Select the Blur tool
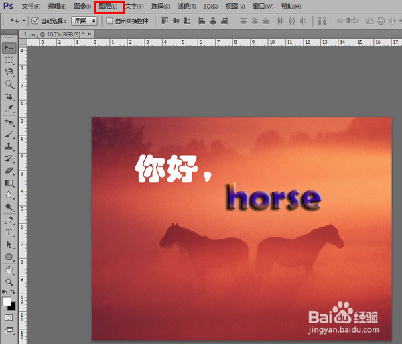 [9, 195]
